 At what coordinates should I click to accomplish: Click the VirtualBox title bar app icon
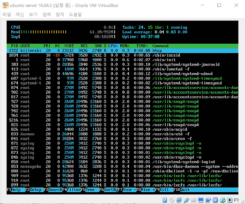(x=5, y=5)
